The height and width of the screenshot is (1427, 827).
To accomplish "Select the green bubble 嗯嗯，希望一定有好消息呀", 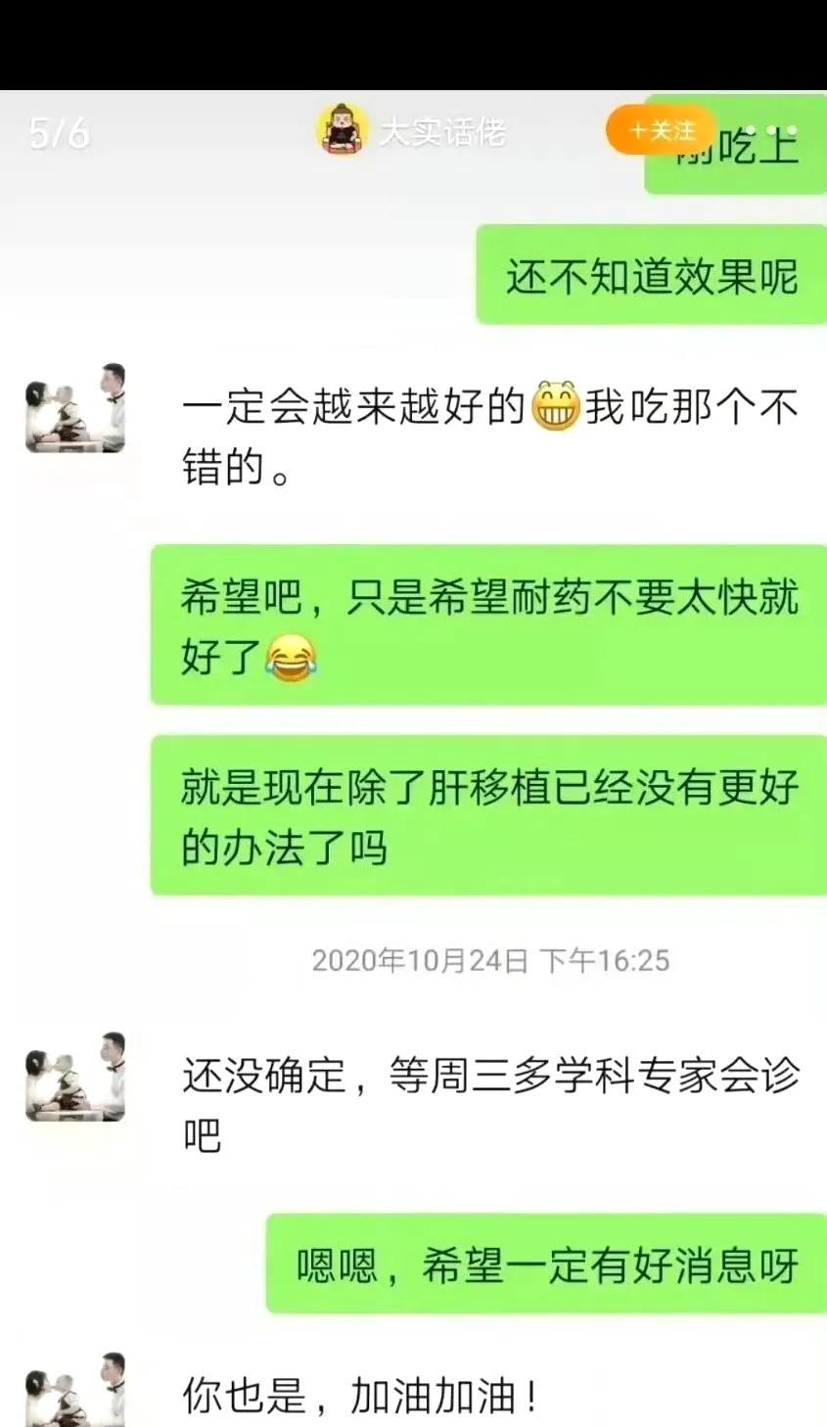I will tap(546, 1264).
